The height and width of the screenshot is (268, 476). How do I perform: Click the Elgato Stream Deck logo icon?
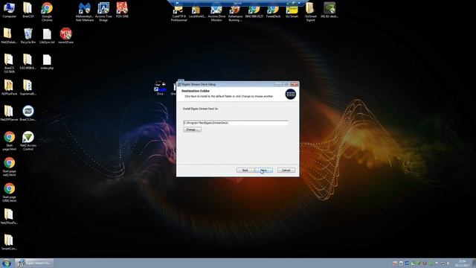pyautogui.click(x=291, y=94)
